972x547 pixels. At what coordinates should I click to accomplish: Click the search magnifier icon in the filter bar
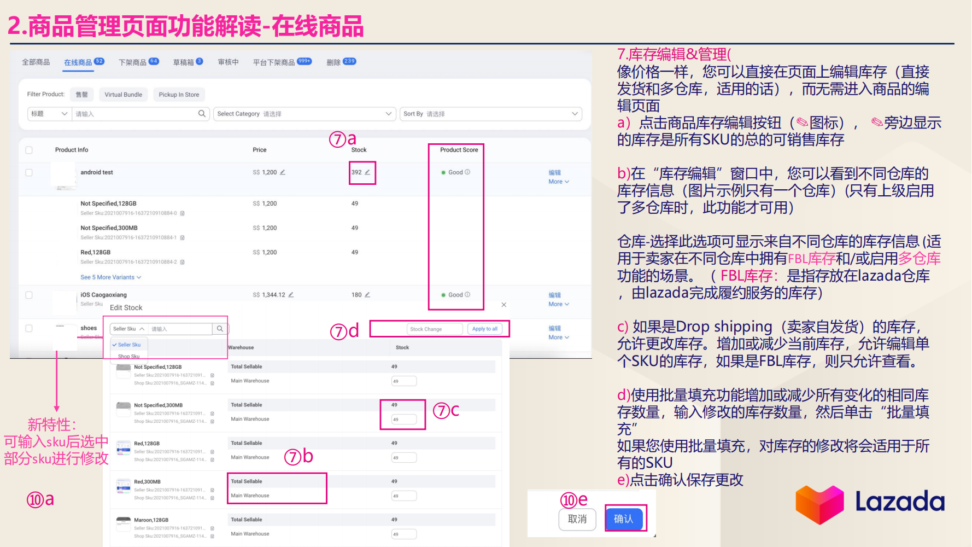202,113
